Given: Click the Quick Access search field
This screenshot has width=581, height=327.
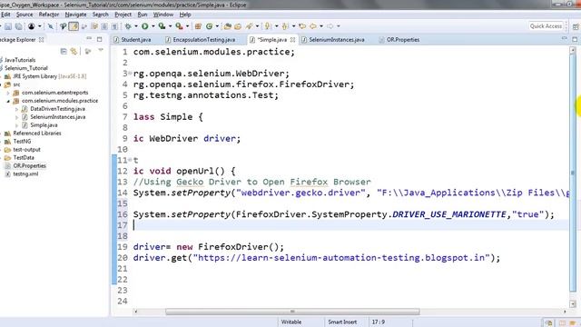Looking at the screenshot, I should tap(547, 26).
